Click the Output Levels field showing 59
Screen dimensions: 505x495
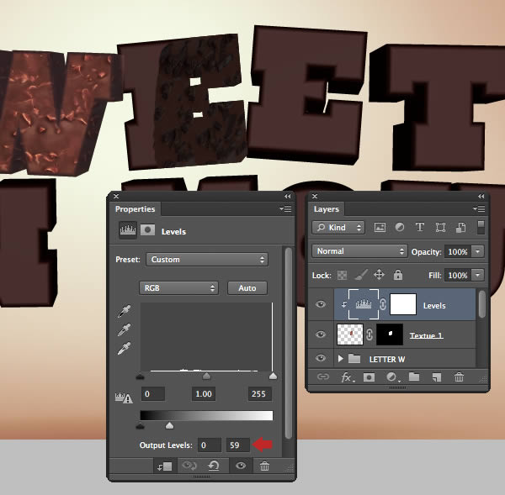(238, 445)
